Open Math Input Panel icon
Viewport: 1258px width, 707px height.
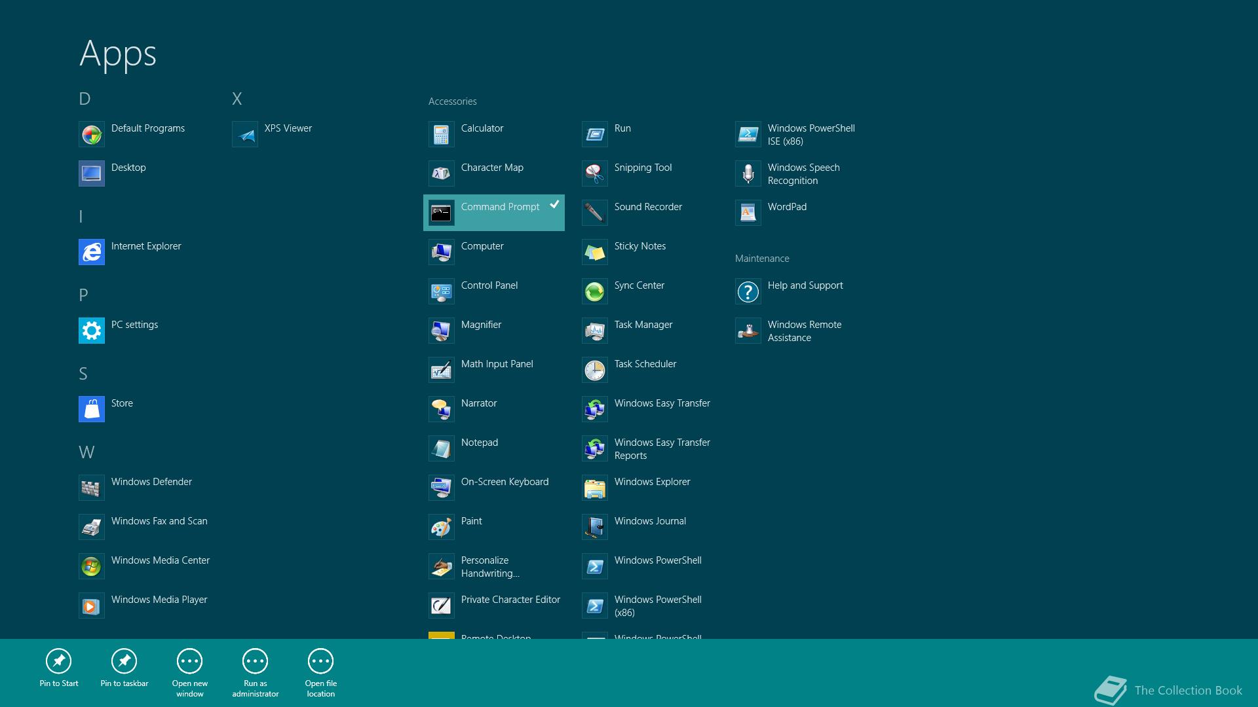point(441,370)
